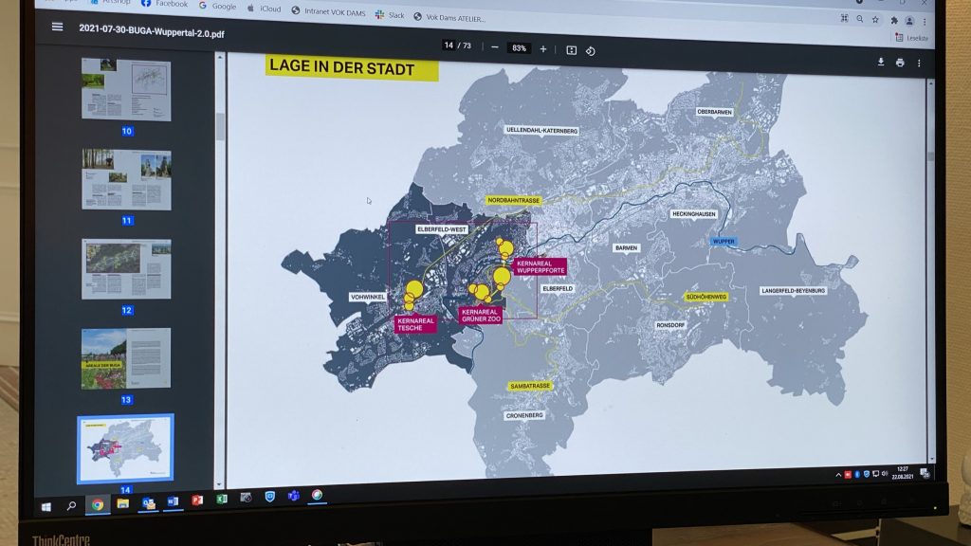This screenshot has height=546, width=971.
Task: Click the thumbnail panel scrollbar handle
Action: coord(220,127)
